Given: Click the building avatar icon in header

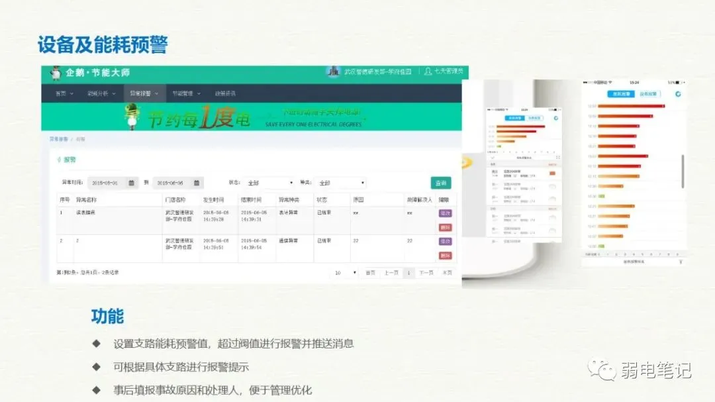Looking at the screenshot, I should (x=334, y=72).
